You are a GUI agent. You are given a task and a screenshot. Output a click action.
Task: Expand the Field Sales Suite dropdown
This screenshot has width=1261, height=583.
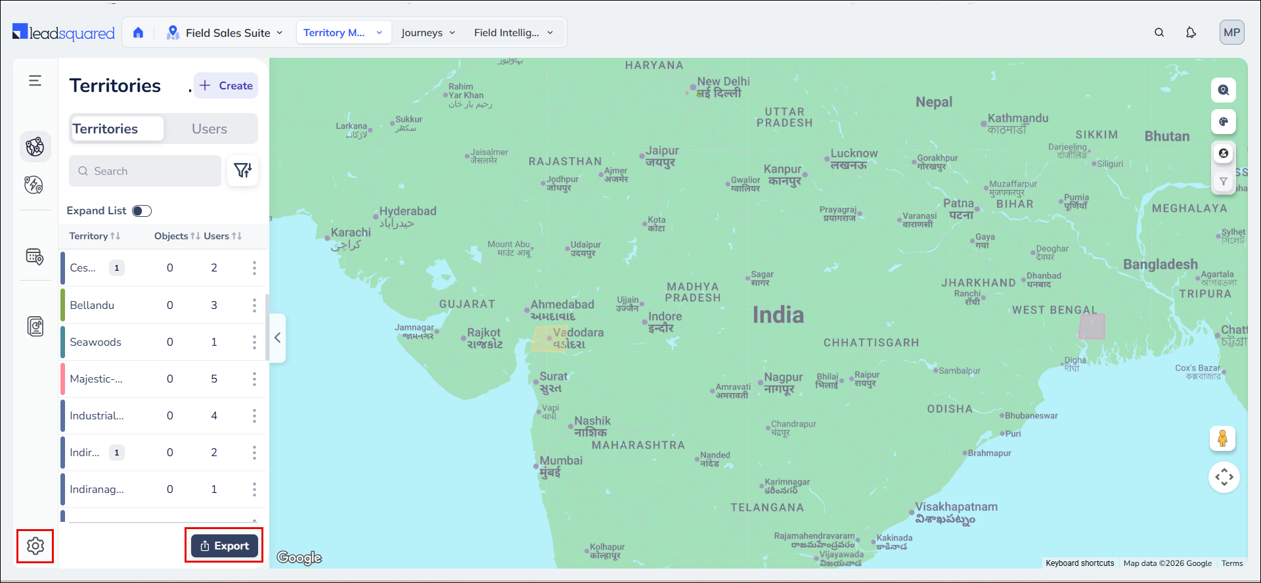225,33
